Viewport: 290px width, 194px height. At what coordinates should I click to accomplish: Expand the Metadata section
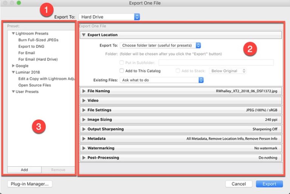(84, 139)
